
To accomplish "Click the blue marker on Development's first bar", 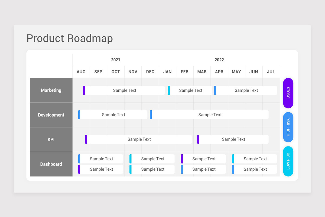I will click(79, 115).
